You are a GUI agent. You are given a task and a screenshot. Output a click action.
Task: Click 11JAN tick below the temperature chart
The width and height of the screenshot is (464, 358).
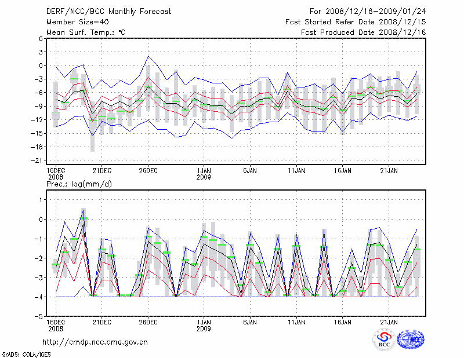pyautogui.click(x=296, y=171)
